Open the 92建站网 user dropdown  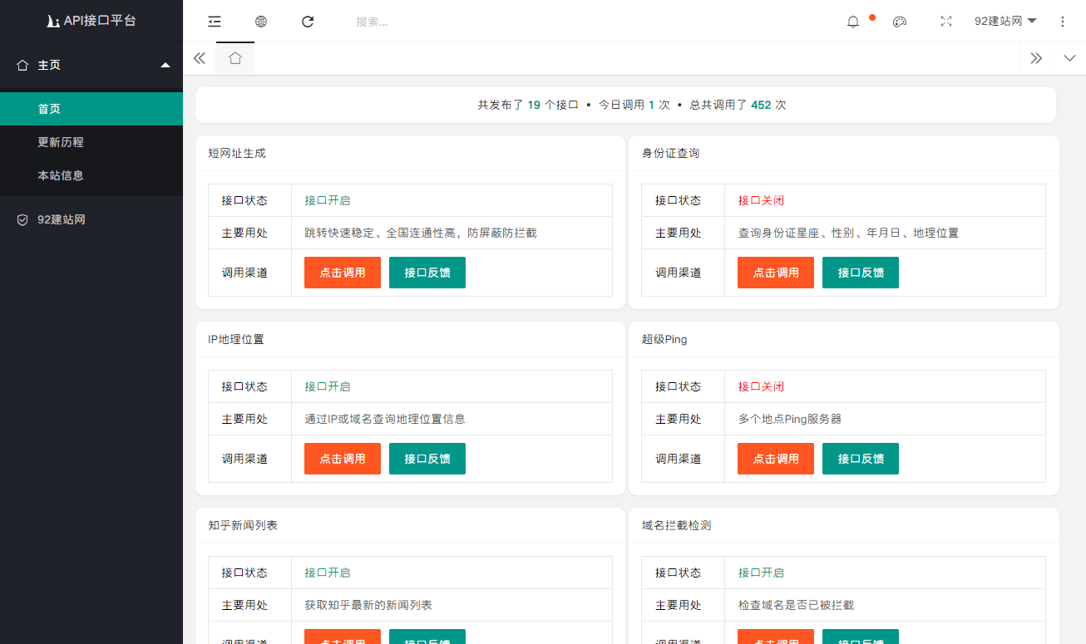click(x=1005, y=22)
